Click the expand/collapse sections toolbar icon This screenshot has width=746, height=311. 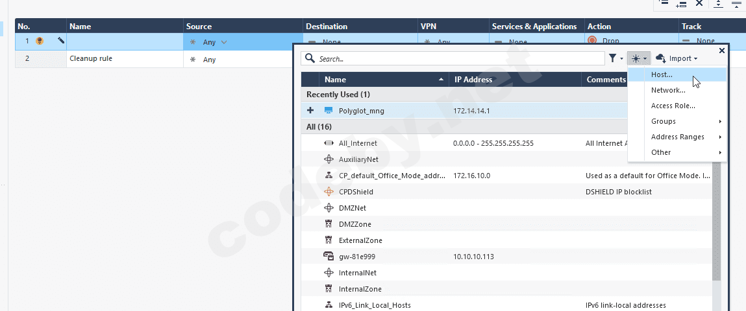coord(718,3)
